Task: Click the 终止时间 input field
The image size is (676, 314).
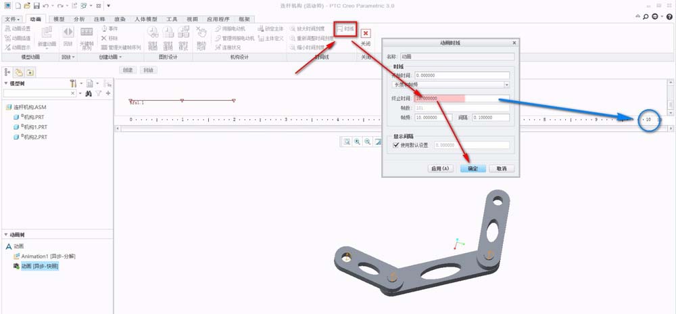Action: point(462,98)
